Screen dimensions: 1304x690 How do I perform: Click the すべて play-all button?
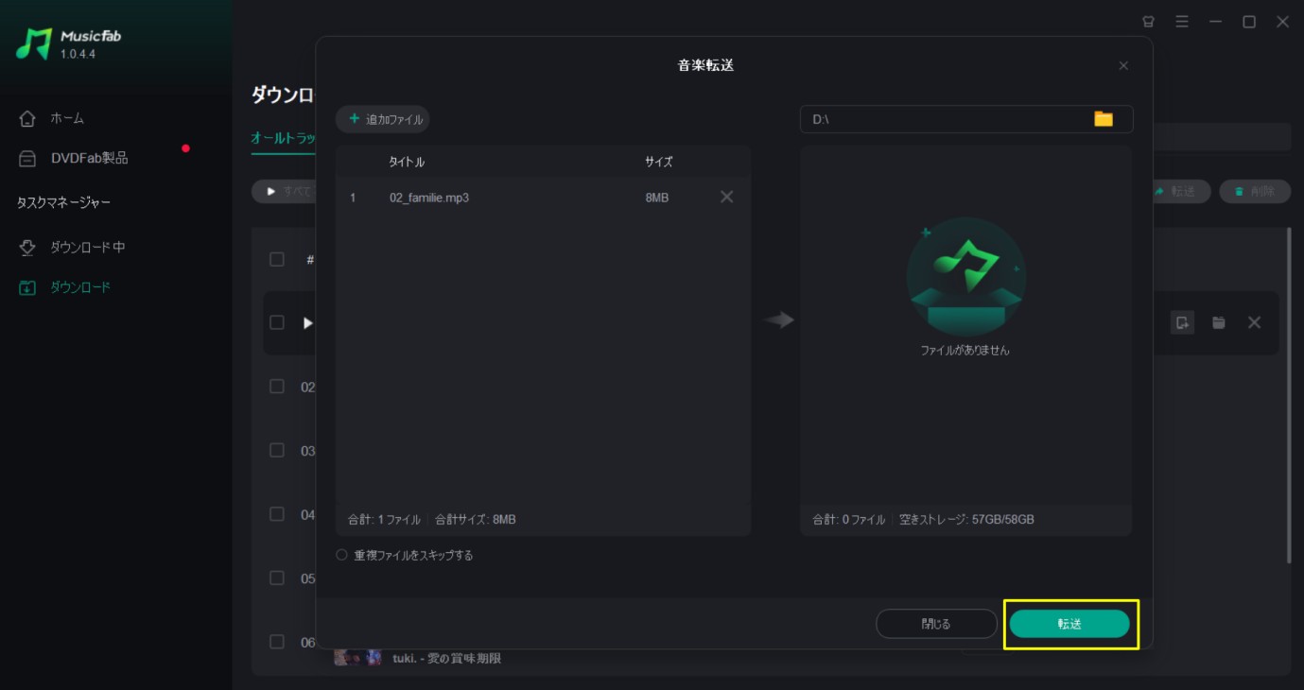pyautogui.click(x=283, y=191)
